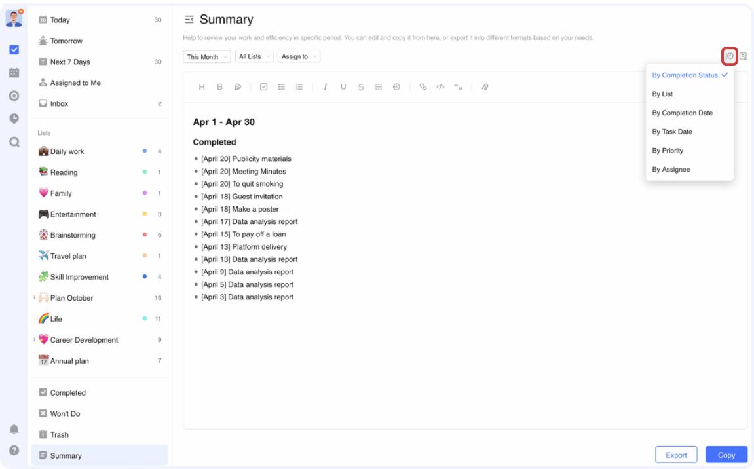Open notifications bell icon

pyautogui.click(x=14, y=430)
